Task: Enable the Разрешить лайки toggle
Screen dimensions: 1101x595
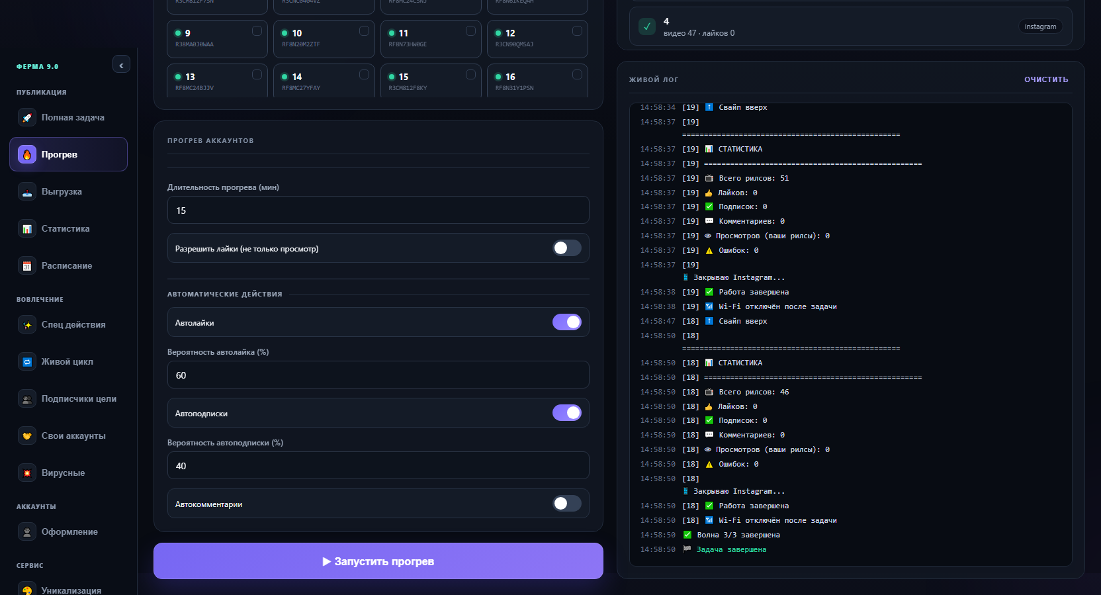Action: [x=567, y=248]
